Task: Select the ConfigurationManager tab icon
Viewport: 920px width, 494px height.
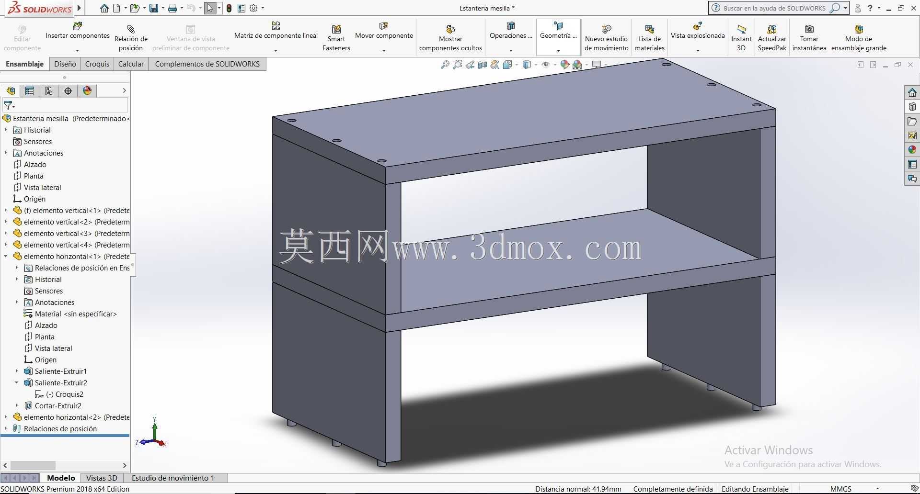Action: 49,91
